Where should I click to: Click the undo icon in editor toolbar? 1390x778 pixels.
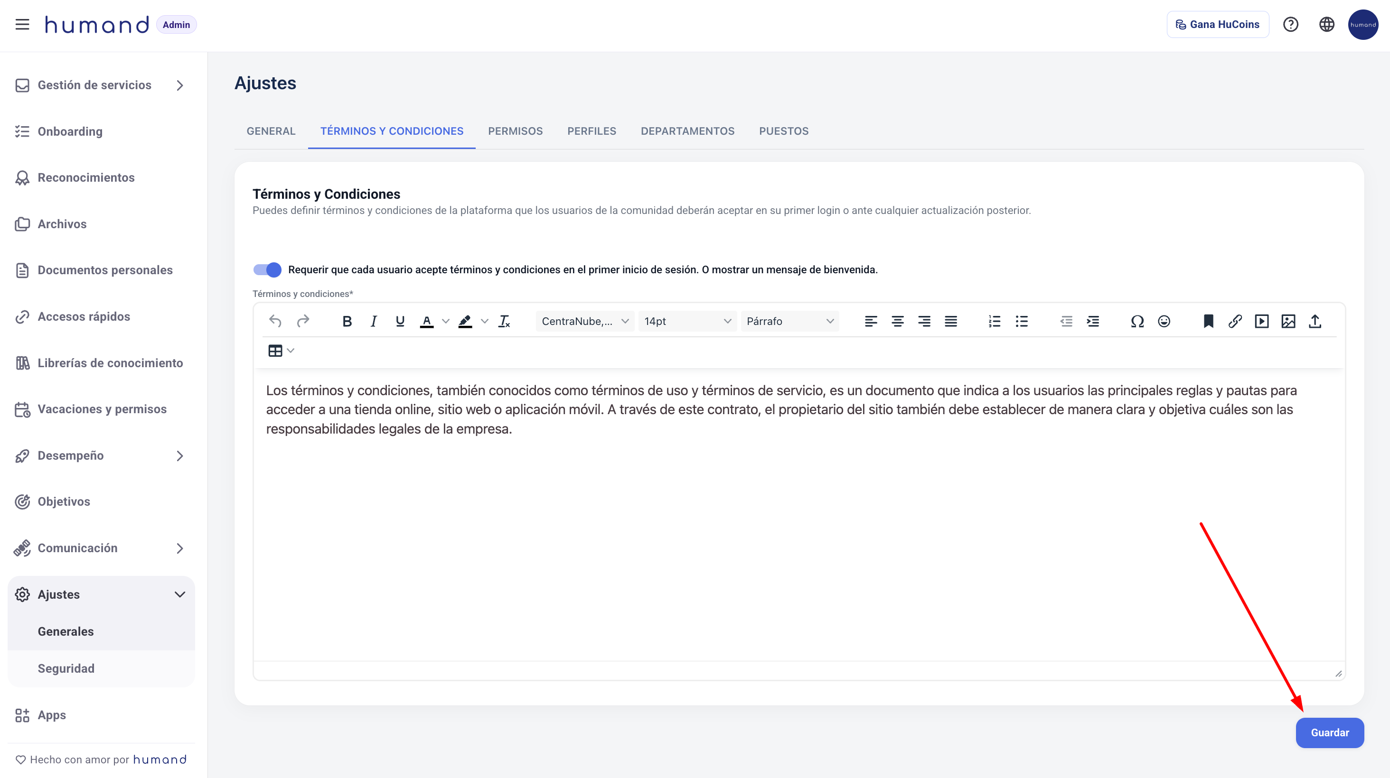click(x=275, y=321)
